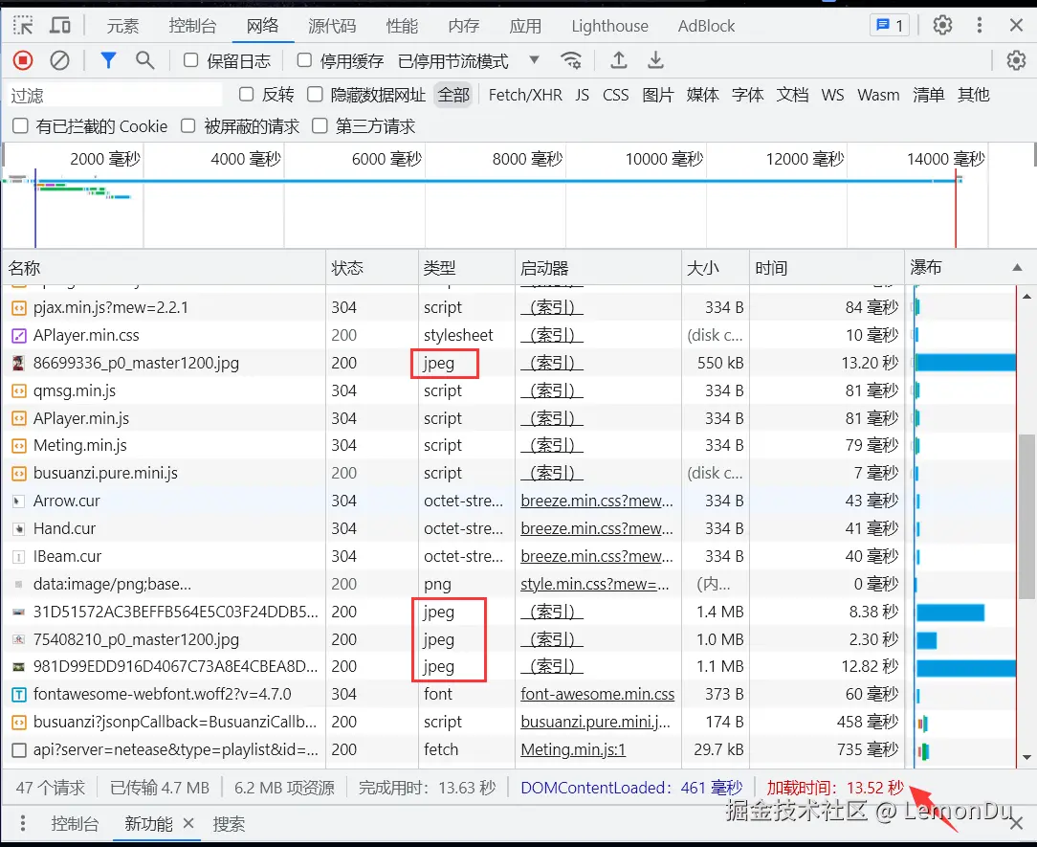Image resolution: width=1037 pixels, height=847 pixels.
Task: Type in the 过滤 filter input field
Action: (110, 95)
